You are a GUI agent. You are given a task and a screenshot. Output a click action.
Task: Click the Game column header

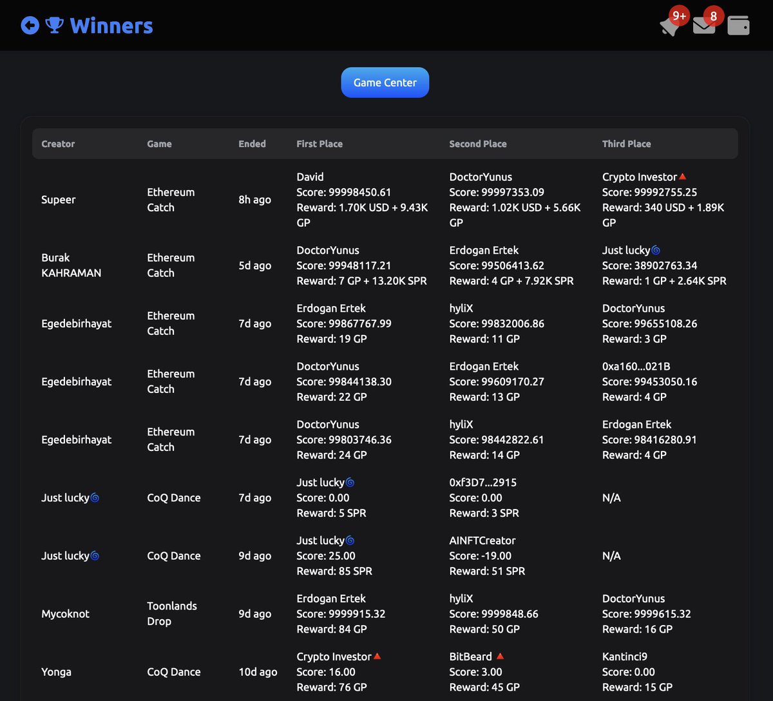coord(159,144)
